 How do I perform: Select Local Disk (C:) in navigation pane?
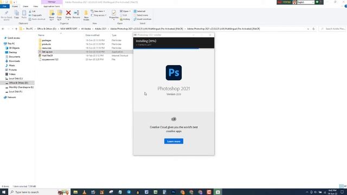click(16, 79)
